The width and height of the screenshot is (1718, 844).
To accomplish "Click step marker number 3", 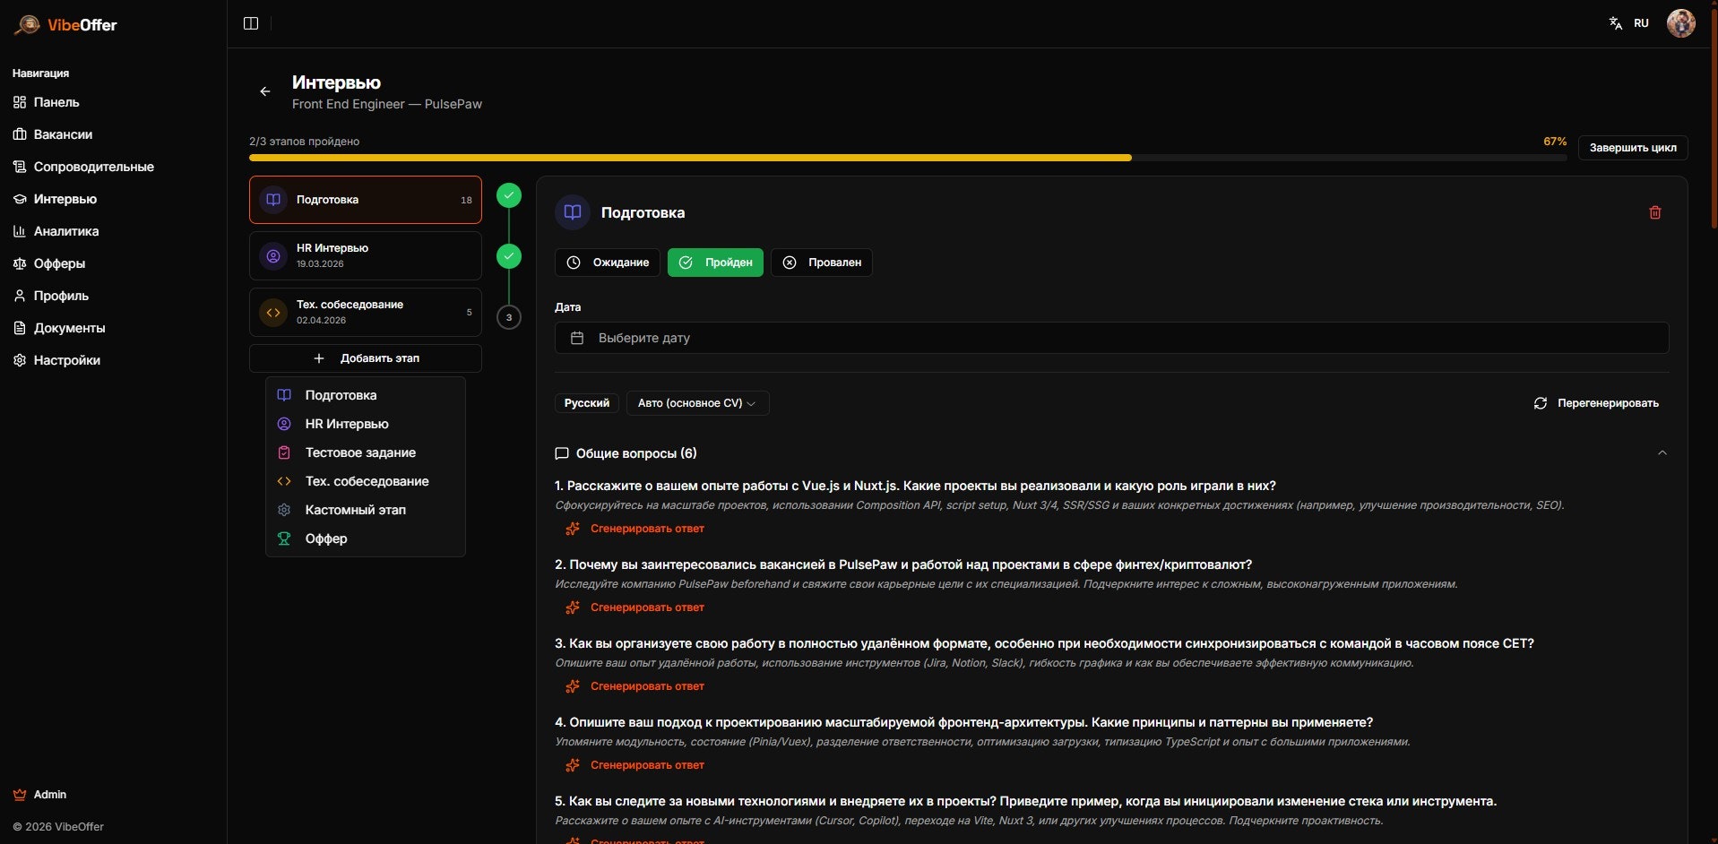I will 509,317.
